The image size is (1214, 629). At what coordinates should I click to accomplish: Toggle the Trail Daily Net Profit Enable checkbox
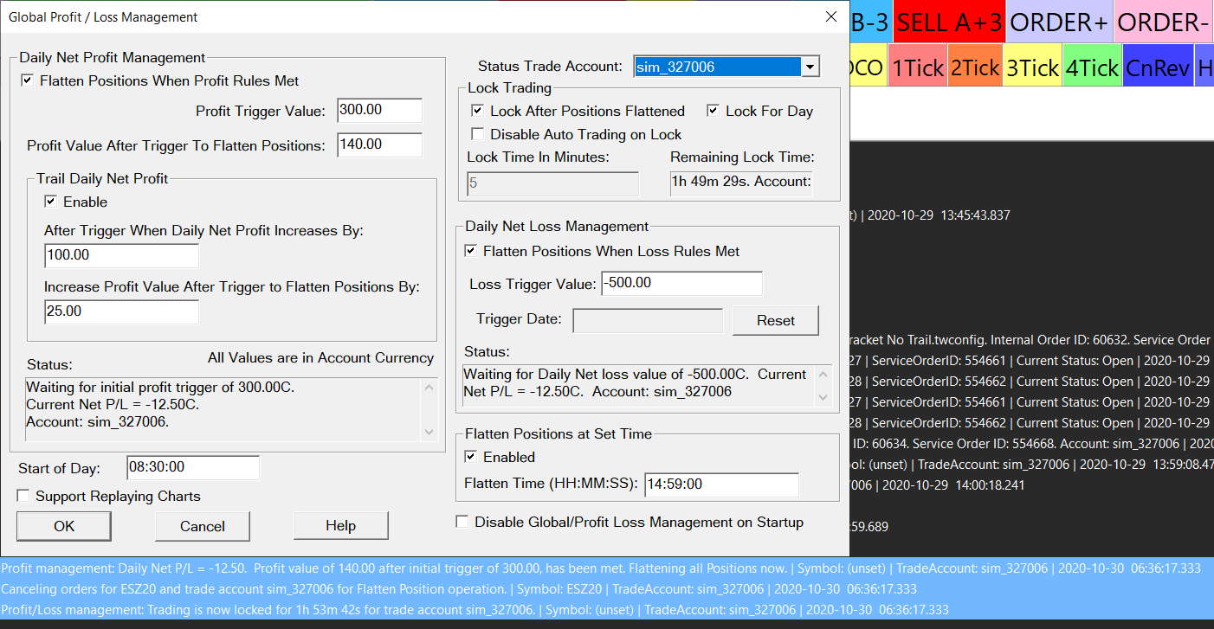pyautogui.click(x=52, y=202)
